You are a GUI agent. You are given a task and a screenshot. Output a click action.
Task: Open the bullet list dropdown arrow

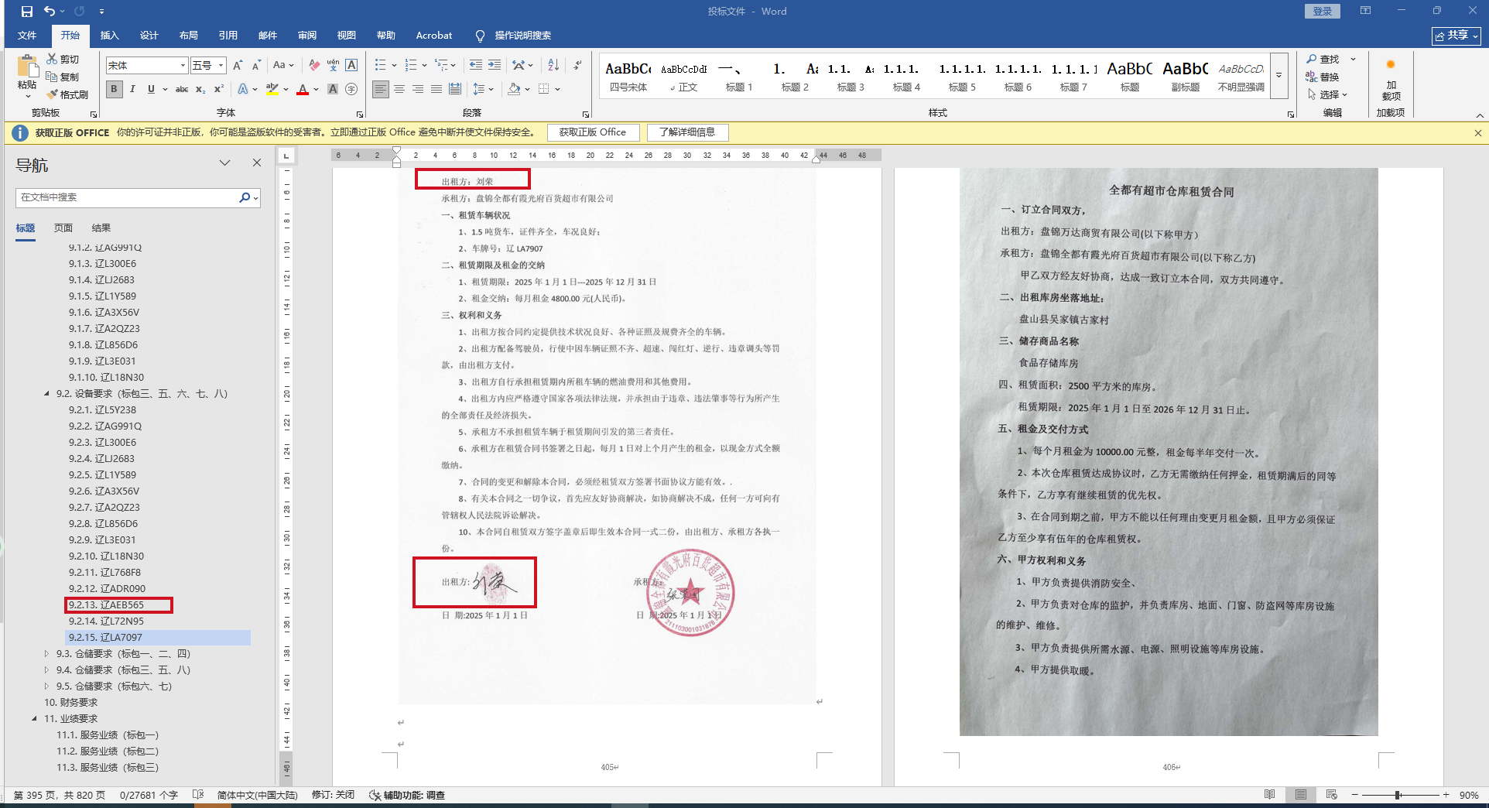[x=394, y=66]
